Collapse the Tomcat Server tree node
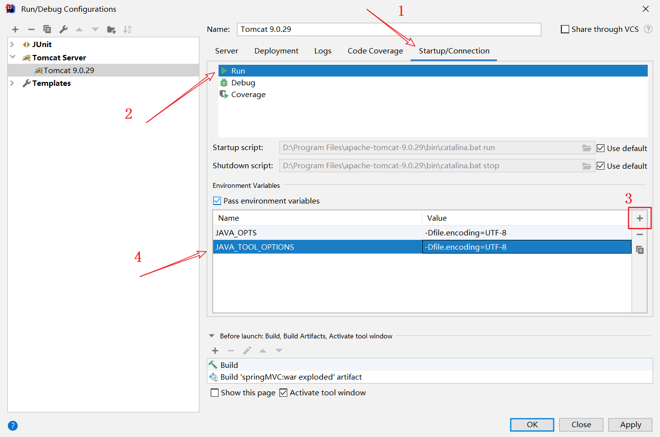Image resolution: width=660 pixels, height=437 pixels. click(12, 57)
